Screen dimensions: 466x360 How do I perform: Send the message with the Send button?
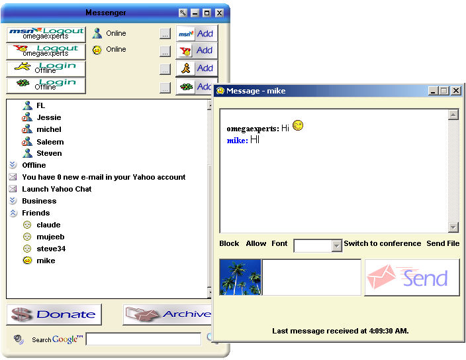(x=412, y=277)
